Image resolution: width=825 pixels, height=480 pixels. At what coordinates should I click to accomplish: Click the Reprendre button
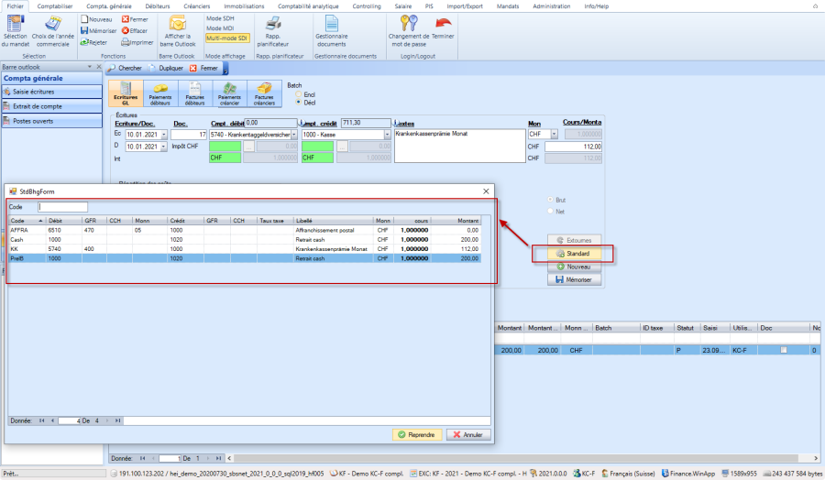tap(417, 434)
